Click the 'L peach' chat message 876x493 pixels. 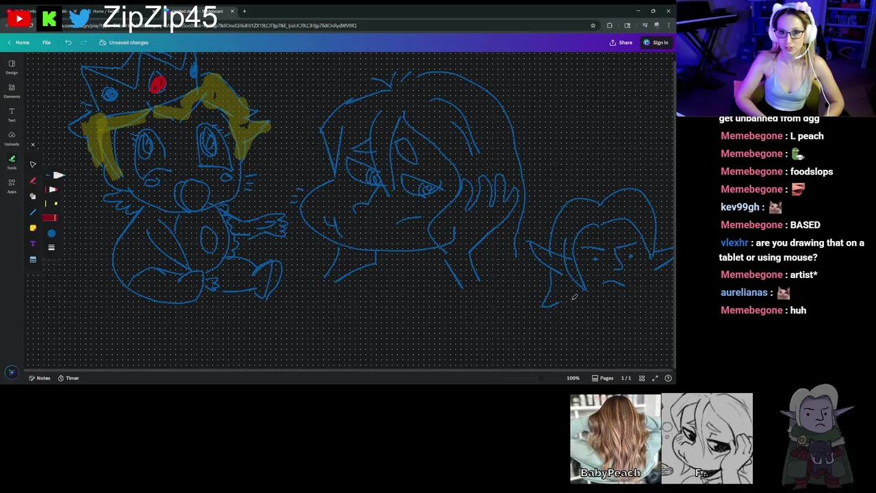[807, 136]
